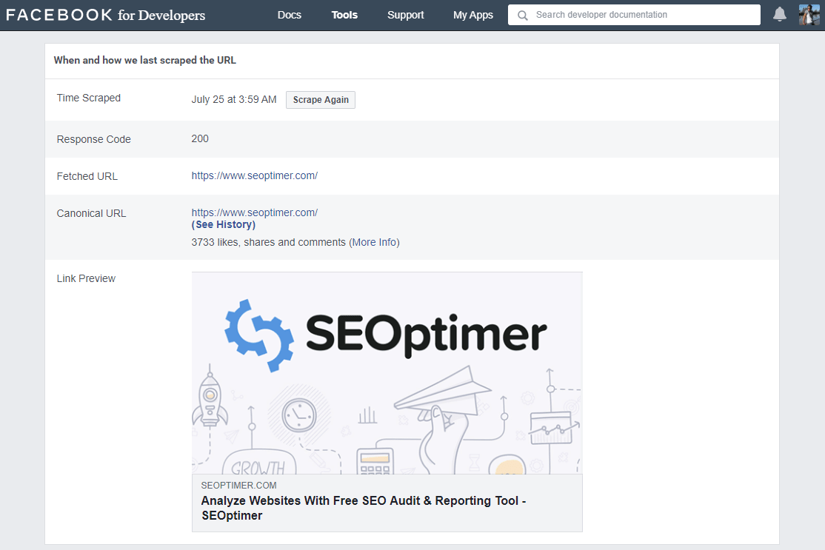This screenshot has height=550, width=825.
Task: Open the More Info link
Action: coord(374,242)
